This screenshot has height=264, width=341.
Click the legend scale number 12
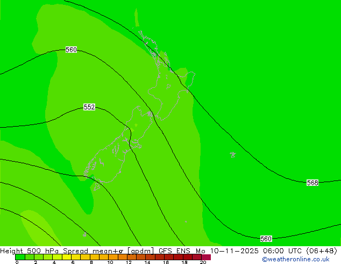[129, 262]
